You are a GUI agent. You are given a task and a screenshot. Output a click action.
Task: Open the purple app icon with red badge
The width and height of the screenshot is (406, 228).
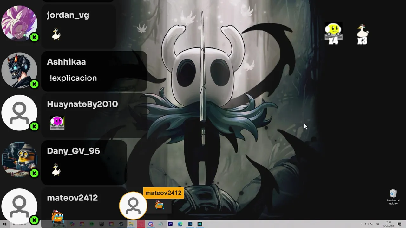click(151, 224)
